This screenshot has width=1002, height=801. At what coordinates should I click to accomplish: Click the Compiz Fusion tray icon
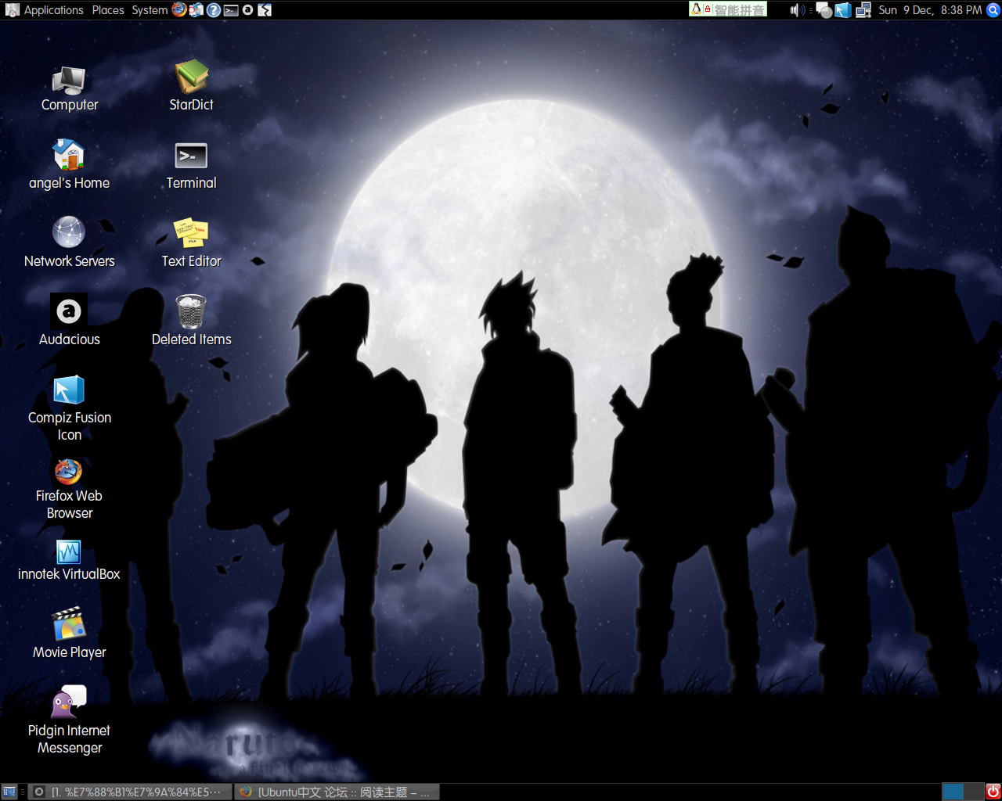pos(842,10)
